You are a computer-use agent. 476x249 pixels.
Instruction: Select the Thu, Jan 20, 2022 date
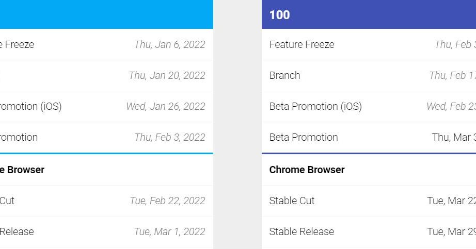pyautogui.click(x=167, y=75)
